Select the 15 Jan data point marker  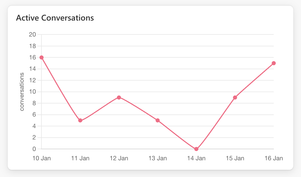pyautogui.click(x=235, y=98)
